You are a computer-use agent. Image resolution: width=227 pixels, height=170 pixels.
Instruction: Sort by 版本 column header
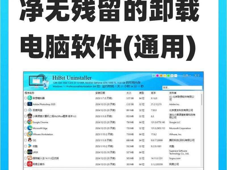(153, 93)
